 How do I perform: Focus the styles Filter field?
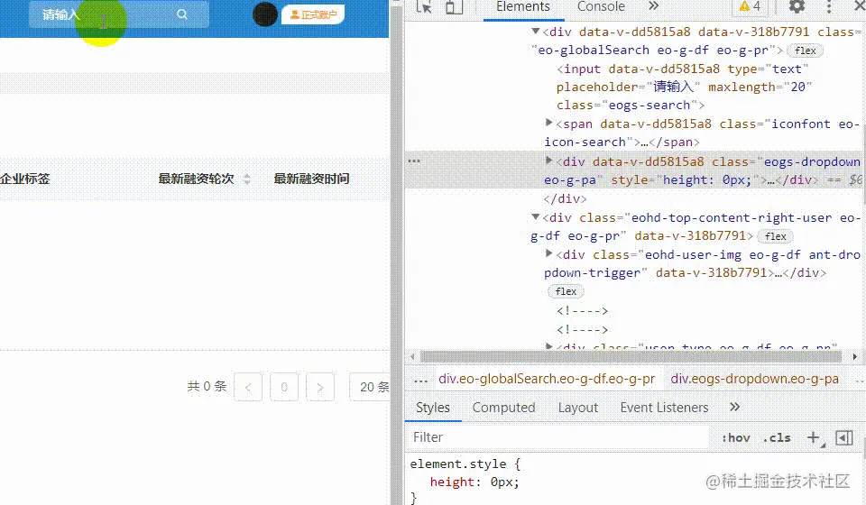point(557,437)
